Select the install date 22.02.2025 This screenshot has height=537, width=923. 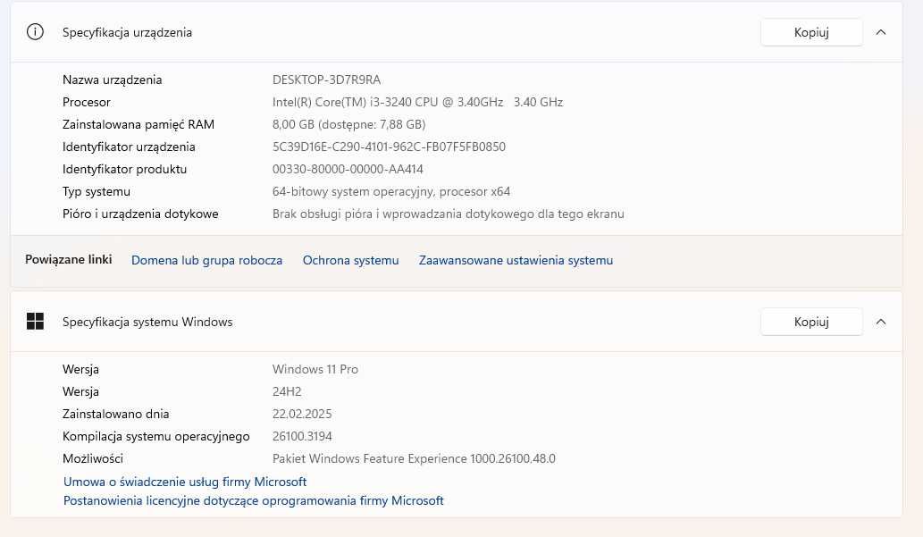coord(302,414)
